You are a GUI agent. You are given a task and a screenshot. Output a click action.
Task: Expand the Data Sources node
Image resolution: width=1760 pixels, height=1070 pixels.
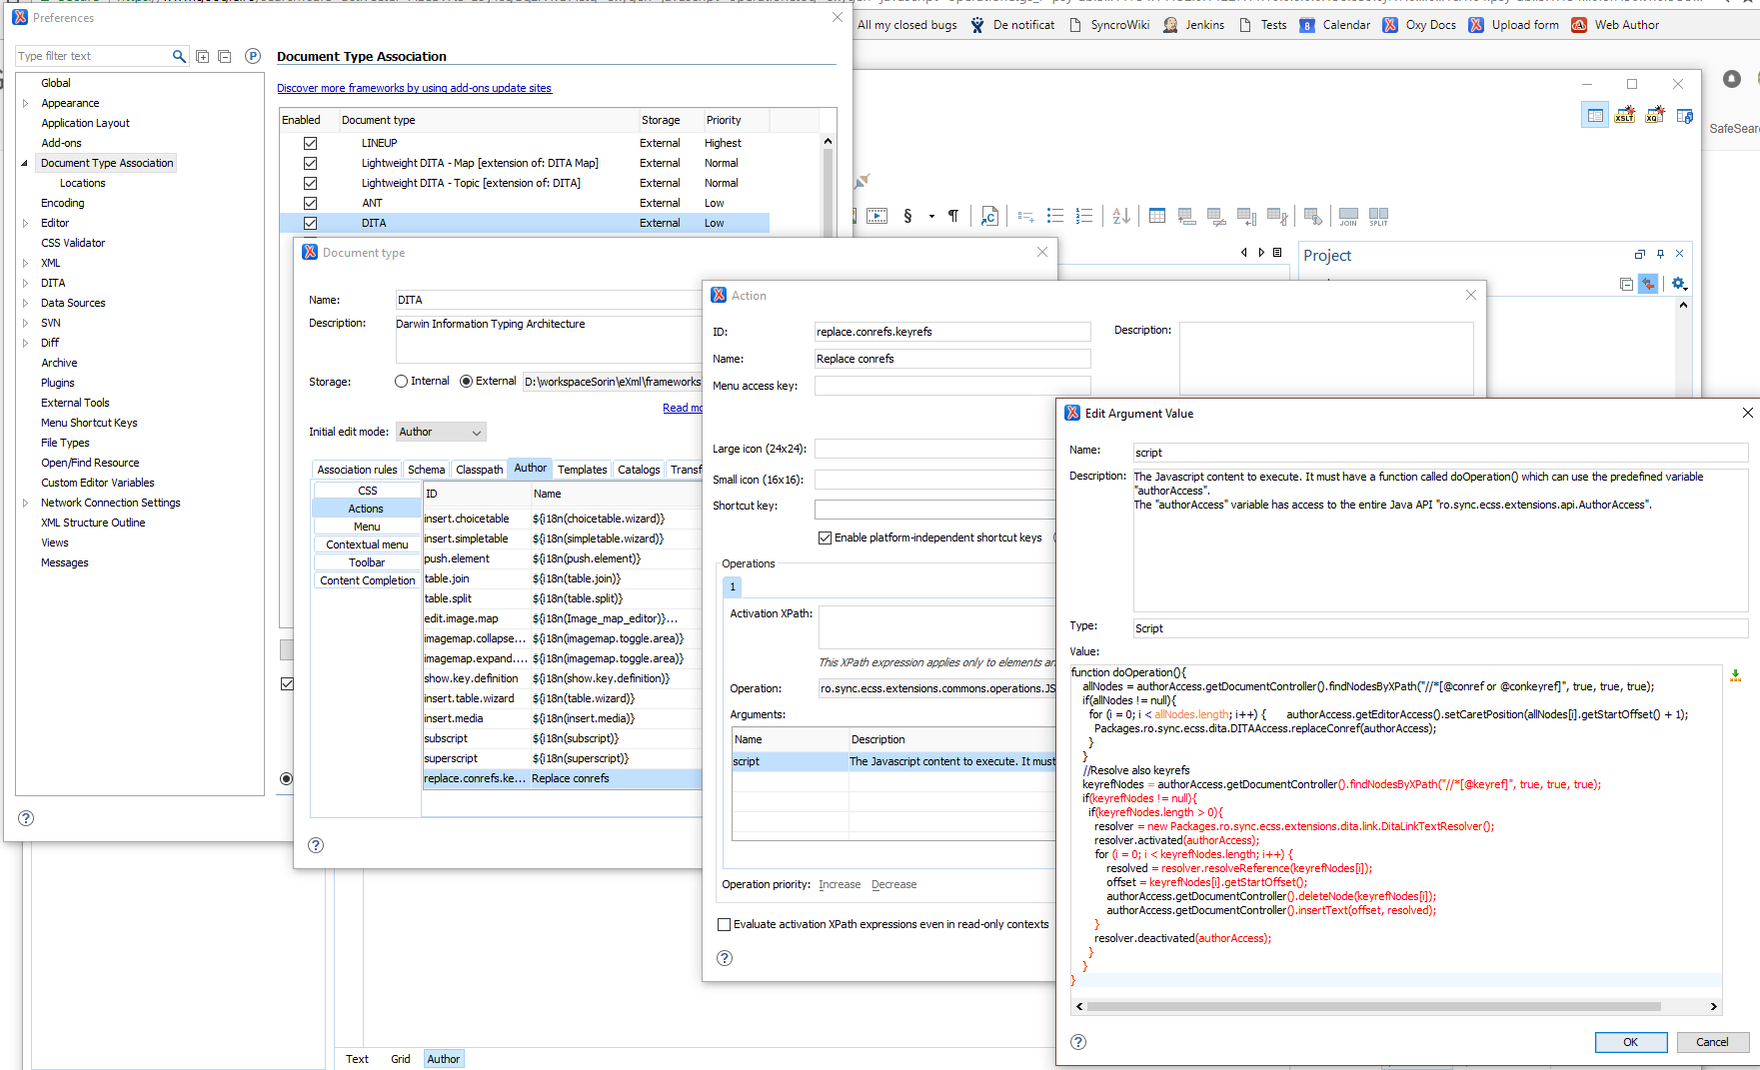(25, 303)
